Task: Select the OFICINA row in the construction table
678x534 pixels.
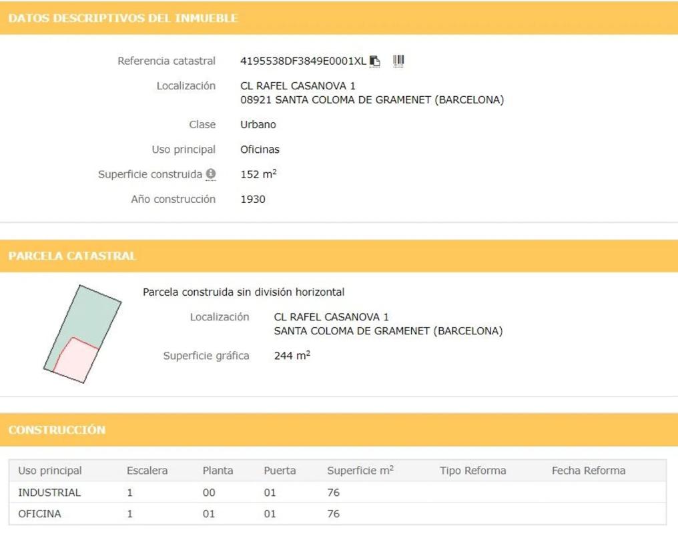Action: coord(39,514)
